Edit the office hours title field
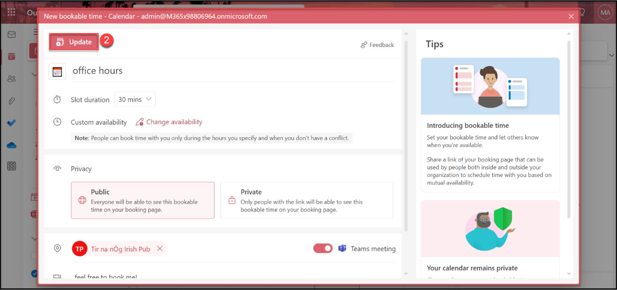 coord(233,71)
